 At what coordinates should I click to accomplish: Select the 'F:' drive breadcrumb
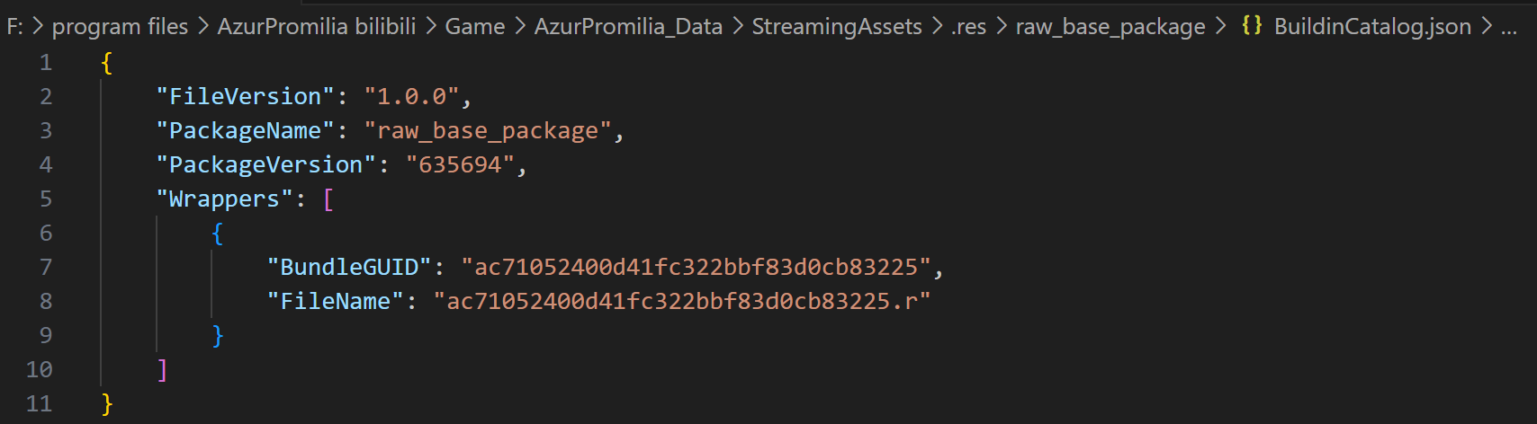tap(14, 27)
